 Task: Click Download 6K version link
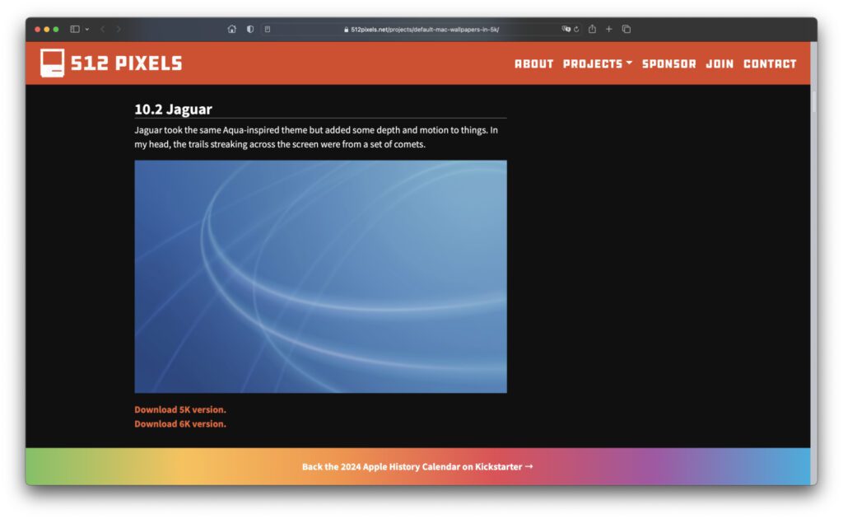(180, 423)
